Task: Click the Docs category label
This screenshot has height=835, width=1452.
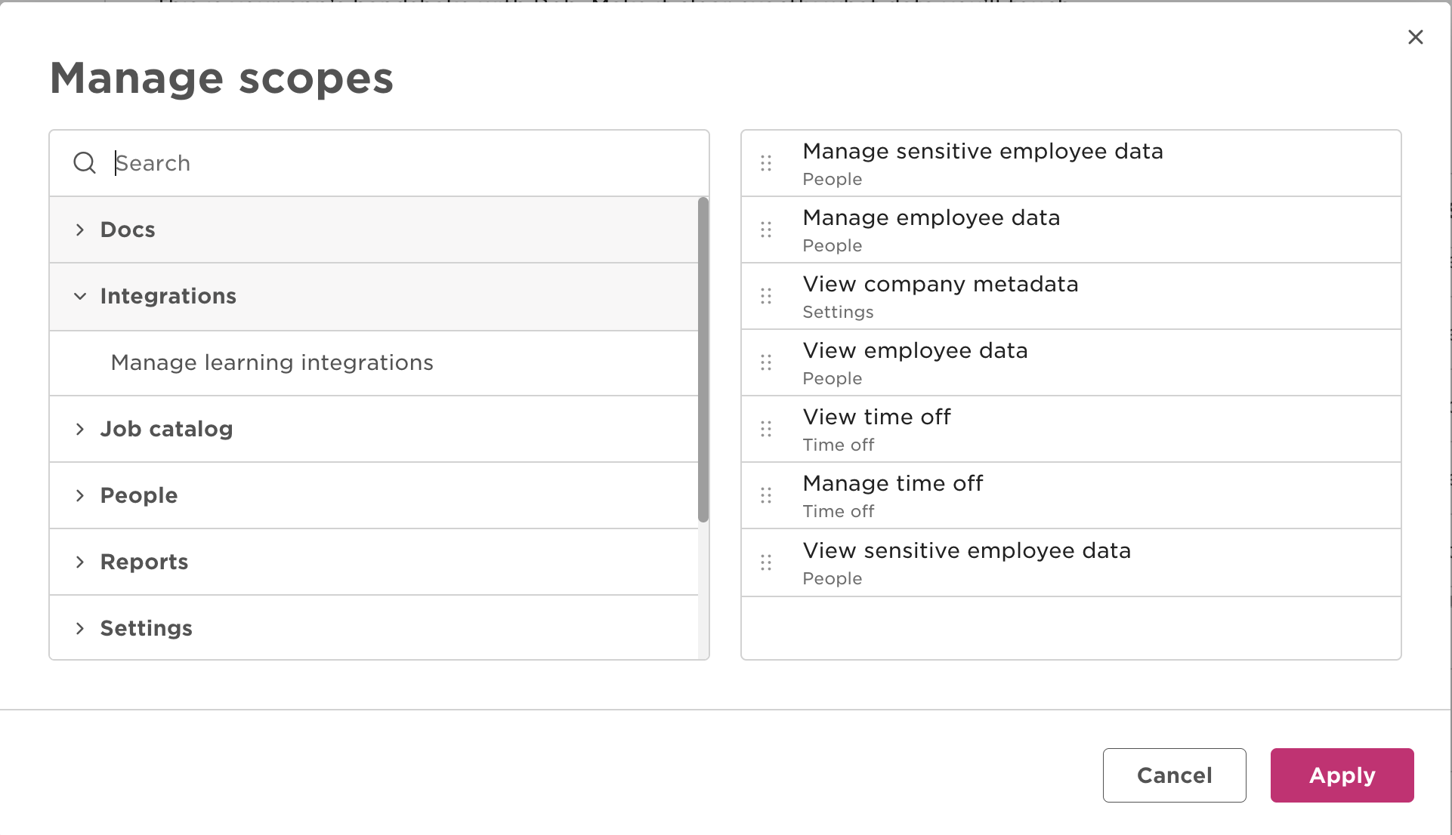Action: point(128,230)
